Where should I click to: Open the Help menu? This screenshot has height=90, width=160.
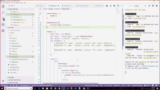pyautogui.click(x=25, y=3)
